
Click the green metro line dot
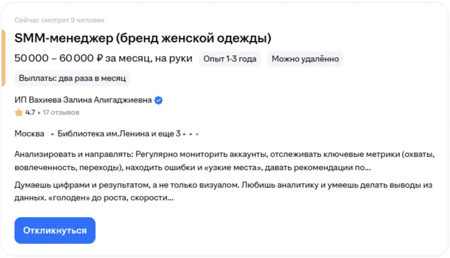pyautogui.click(x=197, y=134)
